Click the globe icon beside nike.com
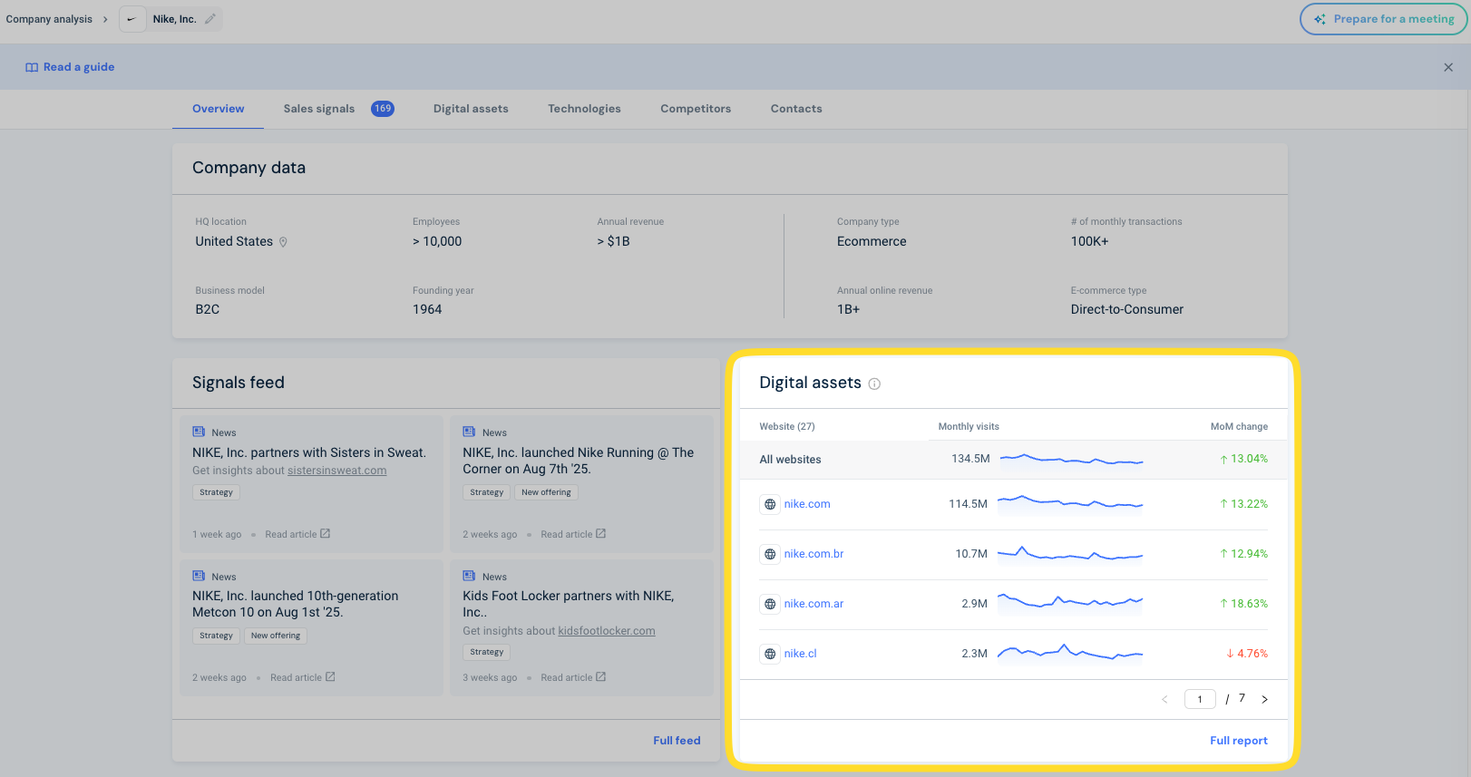 coord(770,504)
